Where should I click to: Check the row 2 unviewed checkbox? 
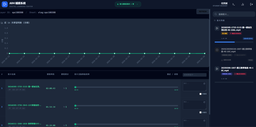(x=201, y=112)
